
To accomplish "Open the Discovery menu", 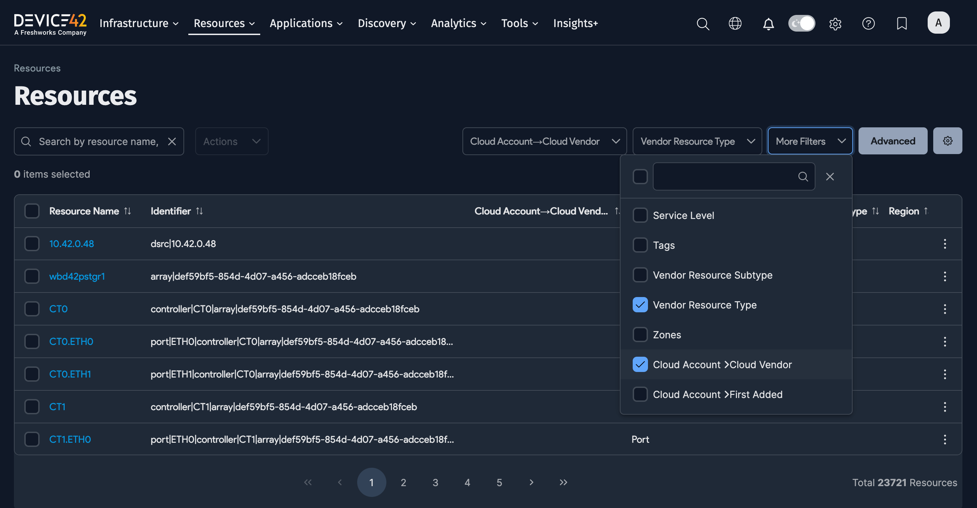I will coord(386,24).
